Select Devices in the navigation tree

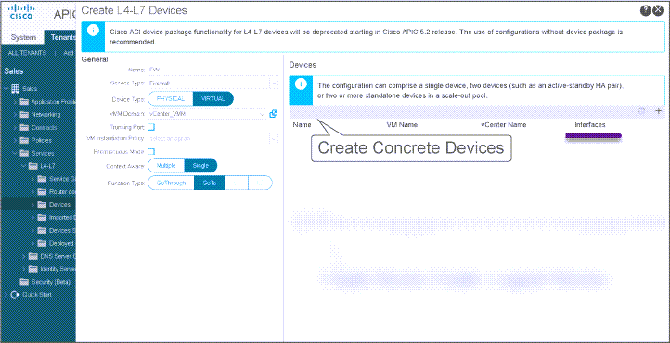coord(59,205)
